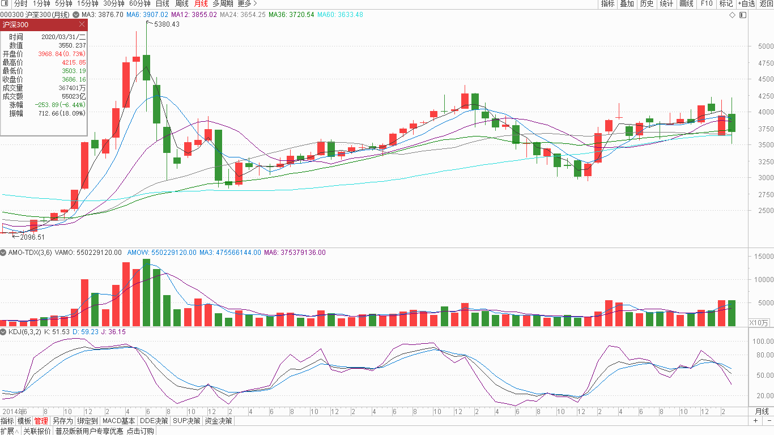Click the 5380.43 high price label
This screenshot has height=435, width=774.
click(x=167, y=24)
